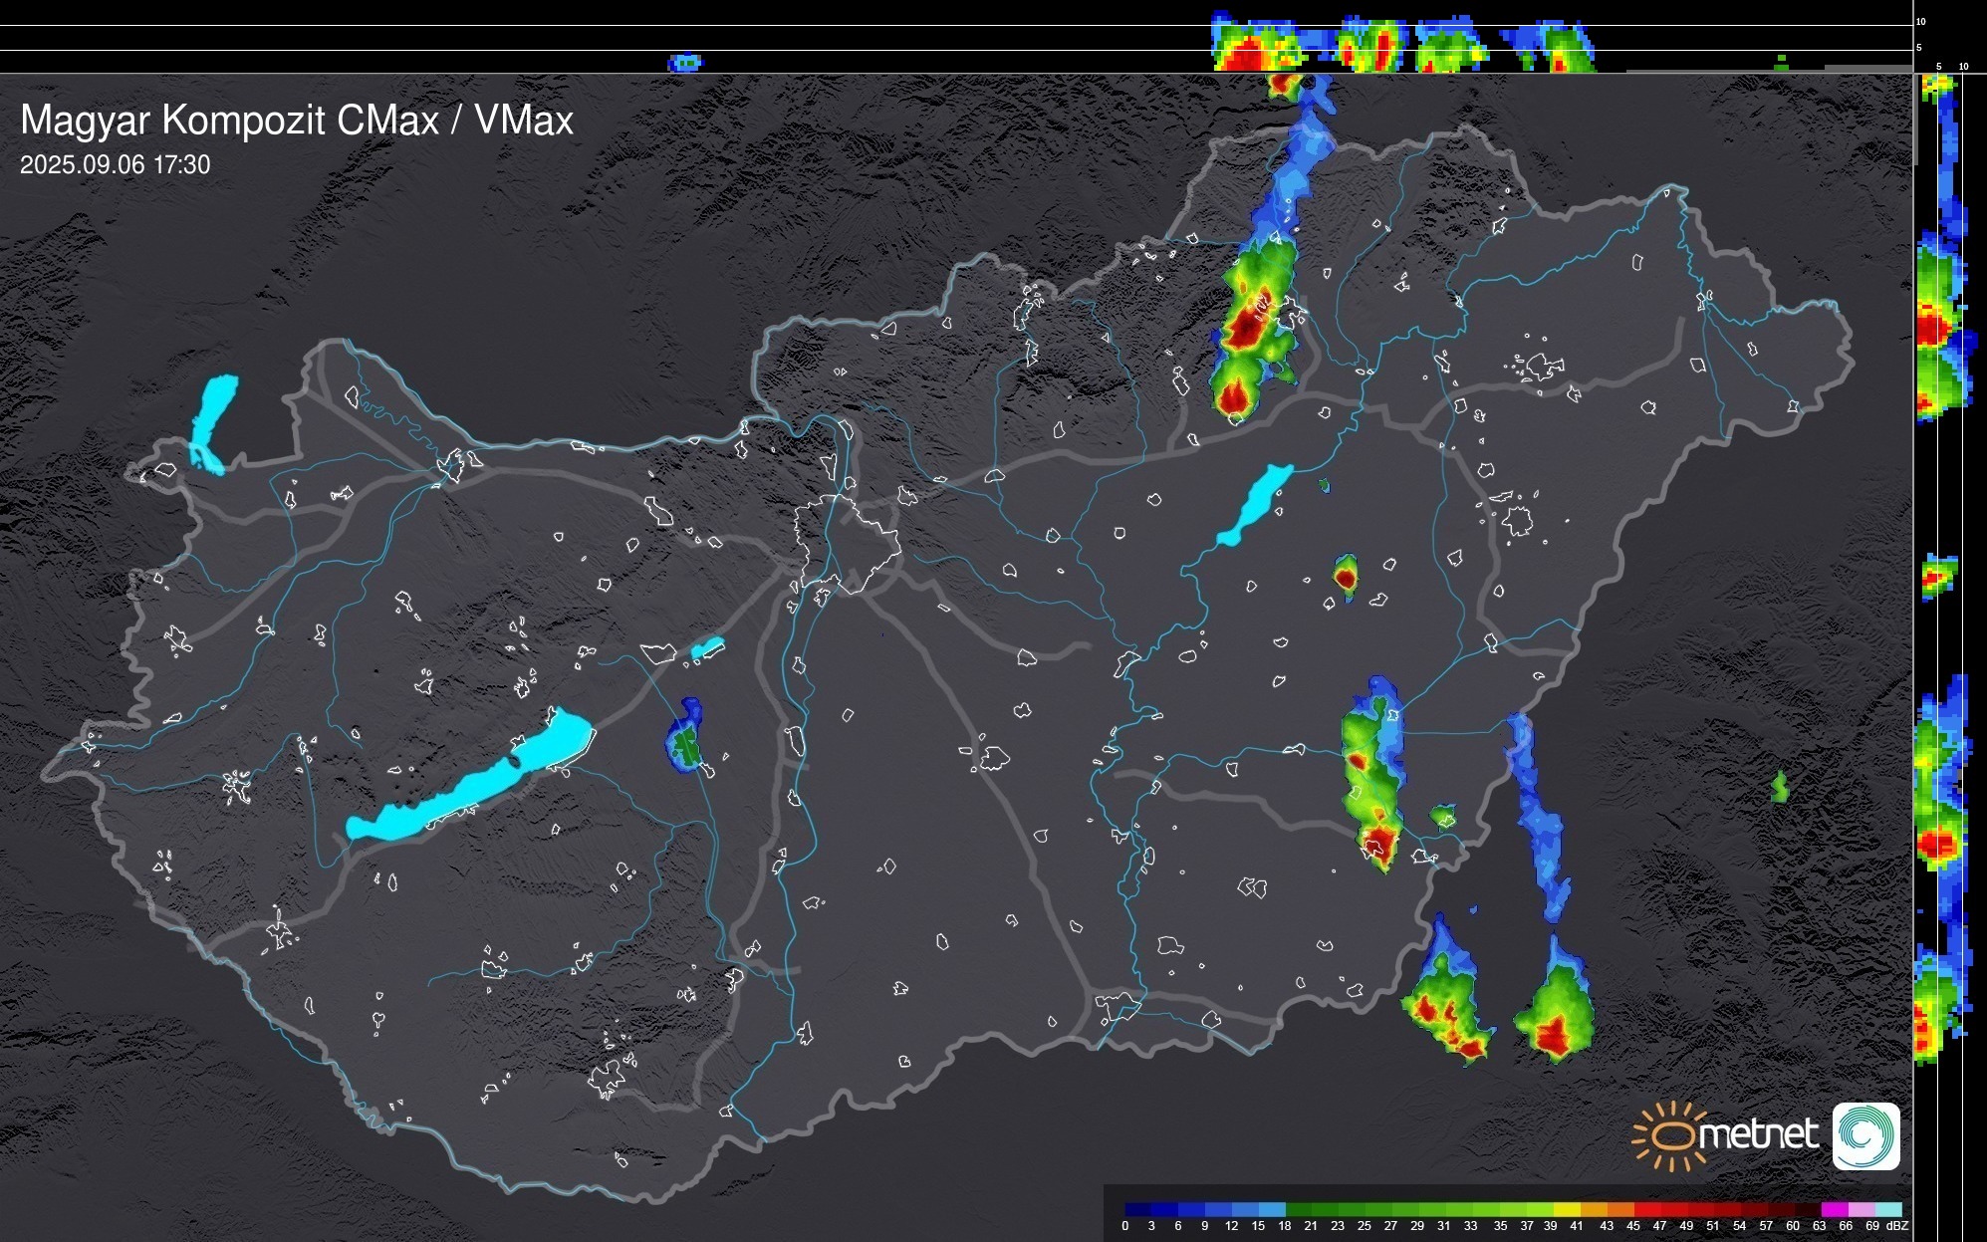Viewport: 1987px width, 1242px height.
Task: Pick the dark blue 0 dBZ swatch
Action: pyautogui.click(x=1138, y=1209)
